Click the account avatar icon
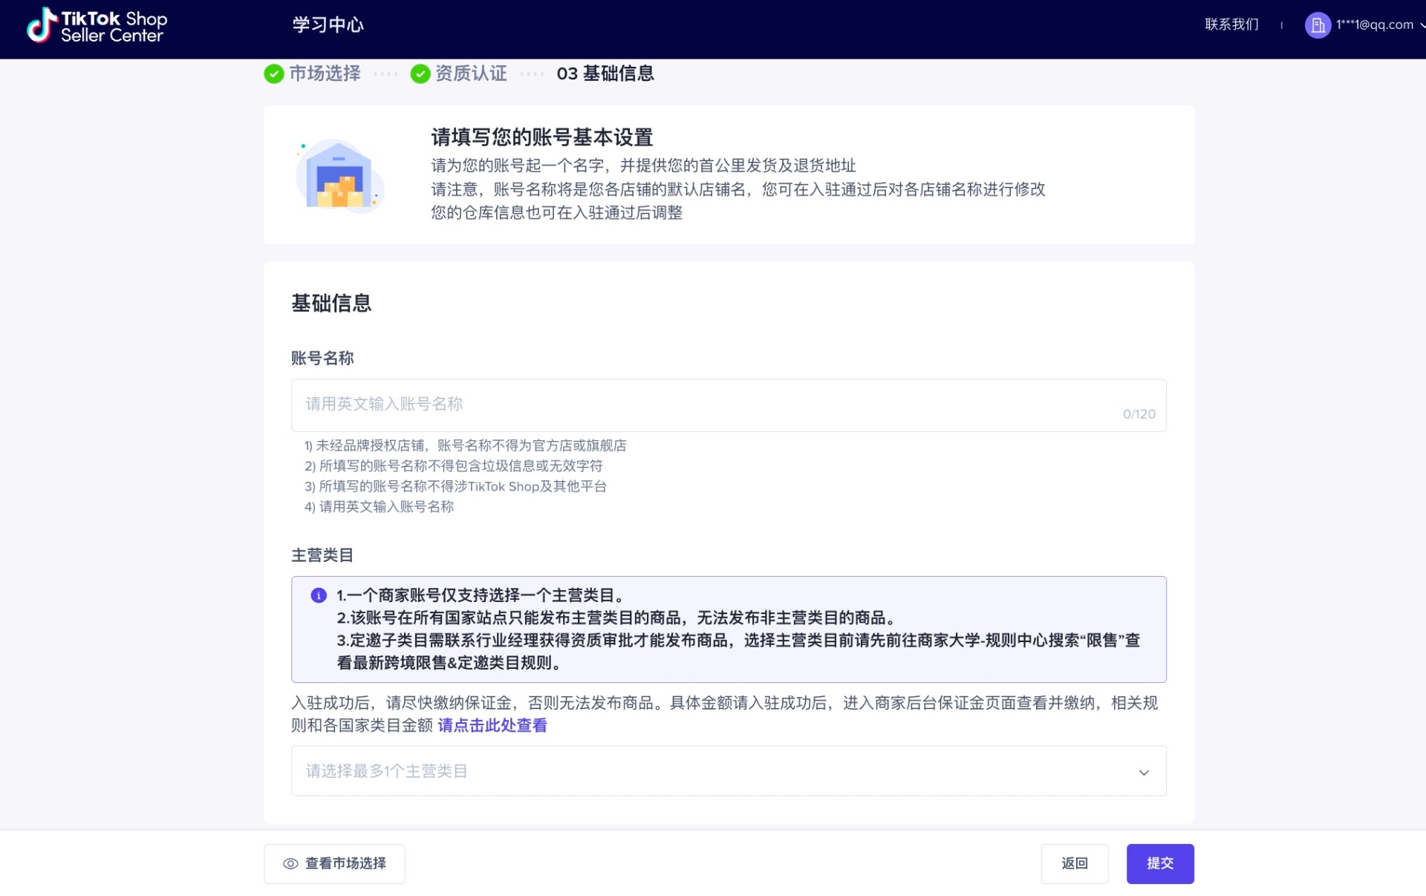The height and width of the screenshot is (896, 1426). [1318, 24]
